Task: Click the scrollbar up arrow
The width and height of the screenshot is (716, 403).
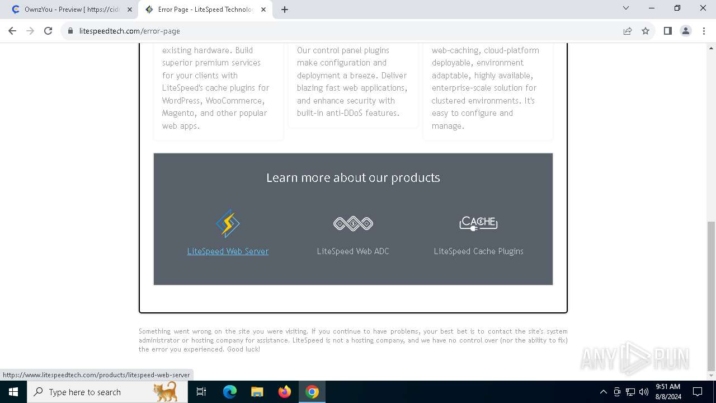Action: coord(711,48)
